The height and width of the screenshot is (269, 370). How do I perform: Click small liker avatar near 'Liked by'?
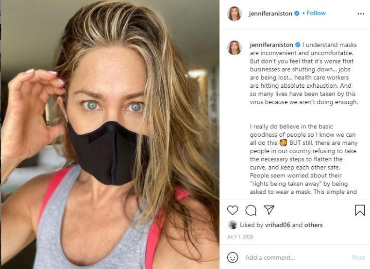(x=233, y=225)
